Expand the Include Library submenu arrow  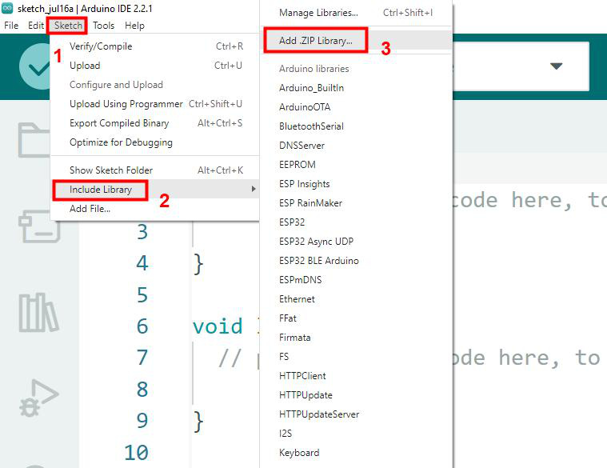point(254,189)
